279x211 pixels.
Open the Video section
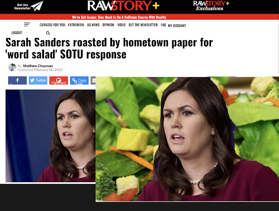pyautogui.click(x=122, y=25)
